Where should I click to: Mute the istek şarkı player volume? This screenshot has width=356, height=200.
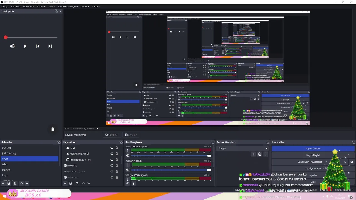click(x=12, y=46)
